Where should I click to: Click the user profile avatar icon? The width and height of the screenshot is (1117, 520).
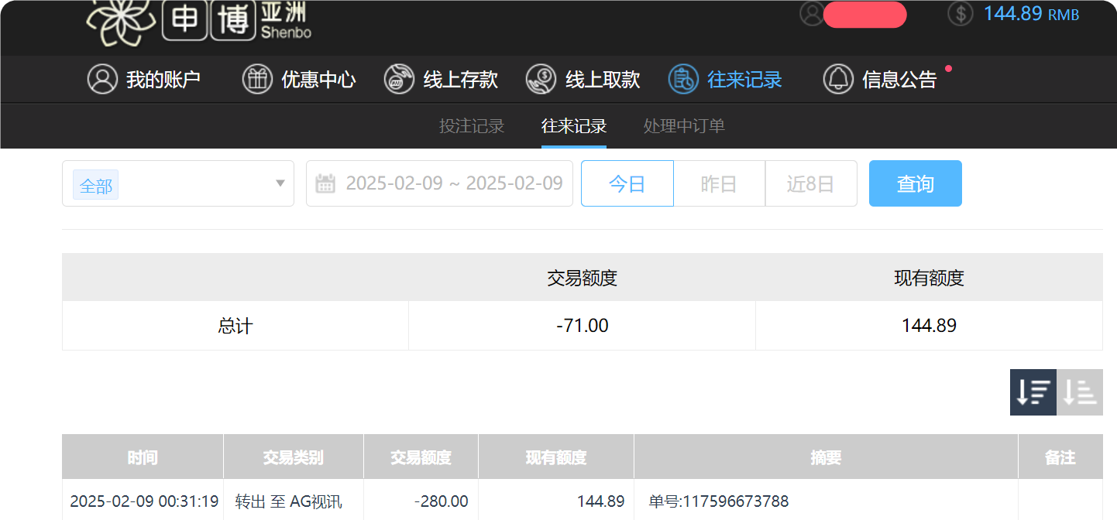tap(812, 14)
